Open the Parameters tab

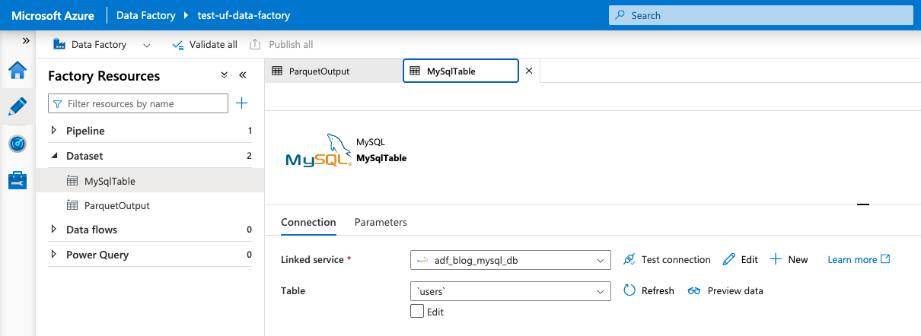coord(381,222)
